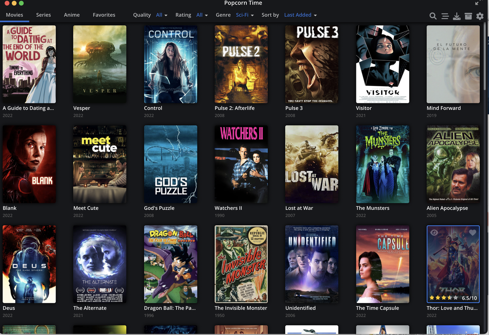Image resolution: width=489 pixels, height=335 pixels.
Task: Open the downloads torrent icon
Action: pos(456,16)
